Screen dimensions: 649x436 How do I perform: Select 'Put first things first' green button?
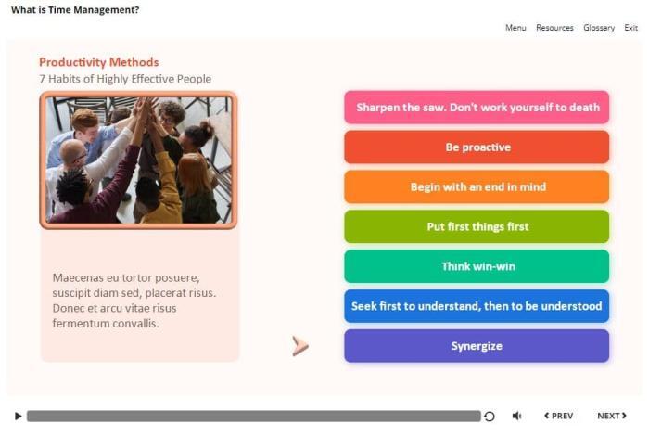click(x=477, y=227)
